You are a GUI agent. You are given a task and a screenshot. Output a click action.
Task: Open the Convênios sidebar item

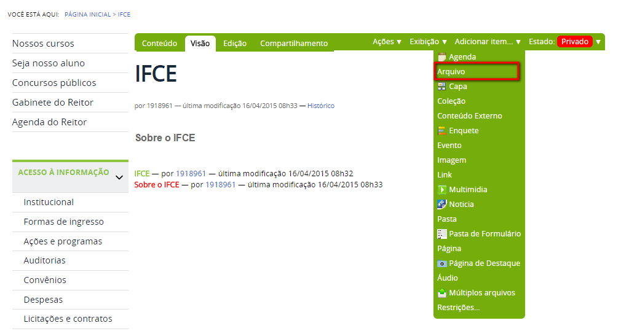point(45,280)
